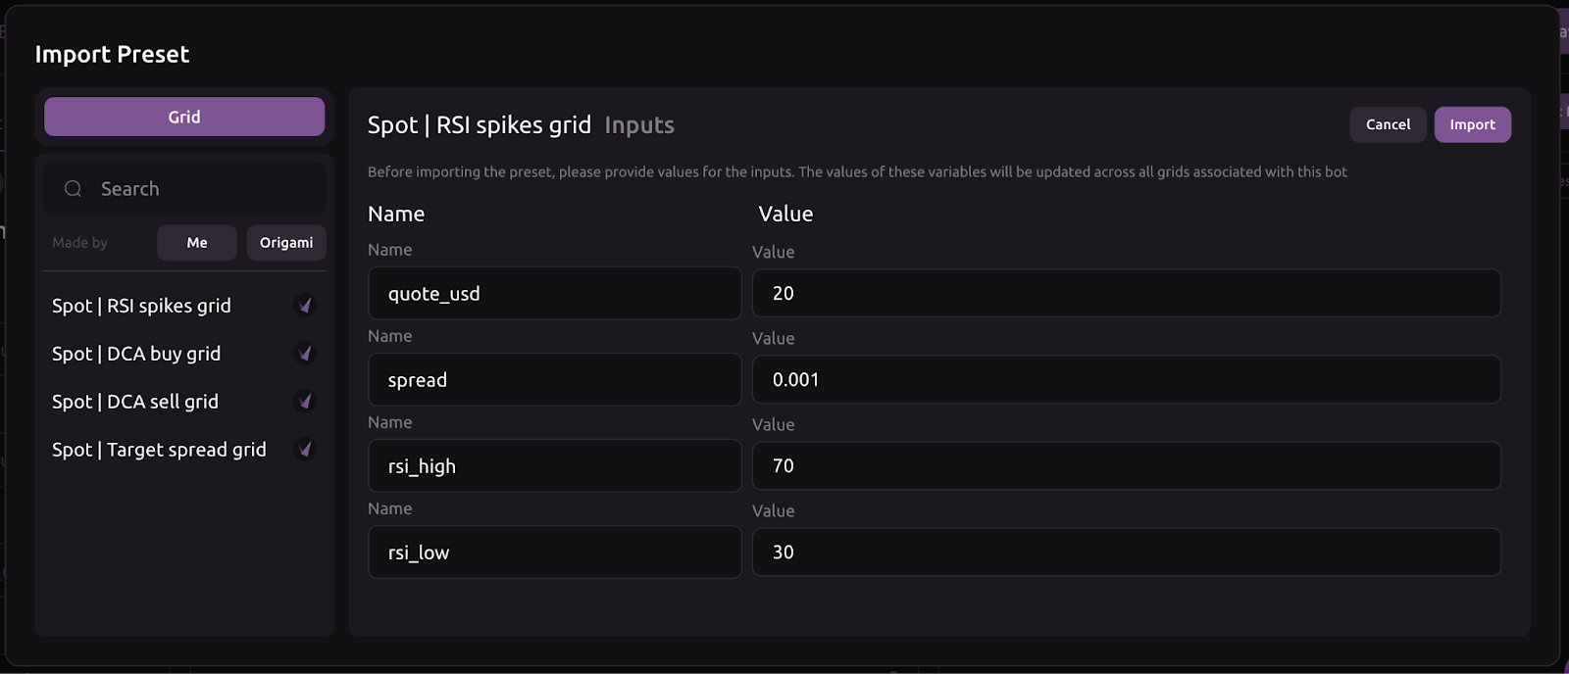Choose the Spot | DCA sell grid preset
The height and width of the screenshot is (674, 1569).
[x=135, y=402]
